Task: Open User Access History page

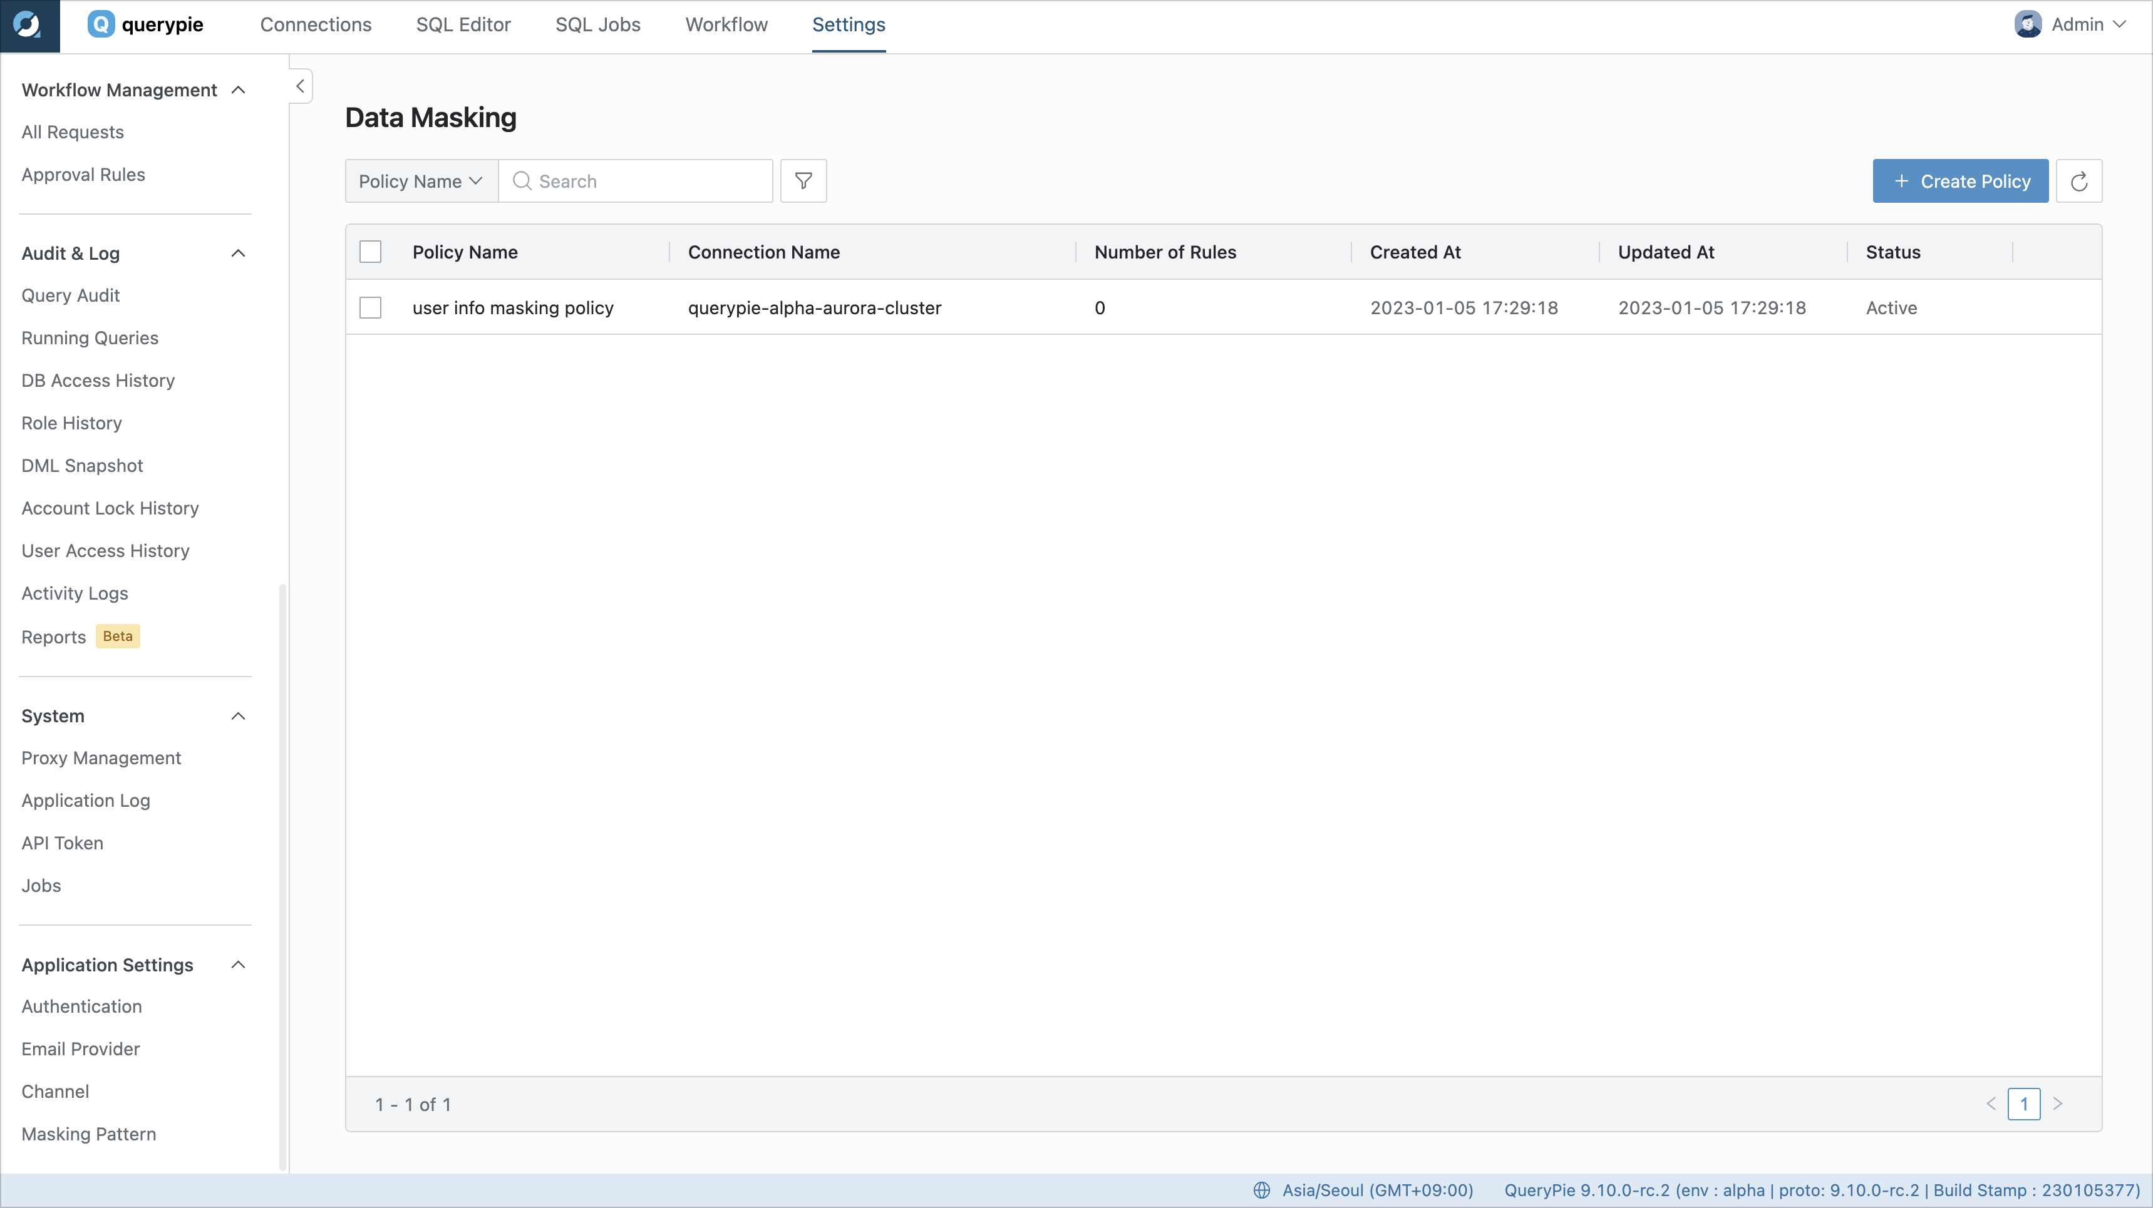Action: pyautogui.click(x=106, y=551)
